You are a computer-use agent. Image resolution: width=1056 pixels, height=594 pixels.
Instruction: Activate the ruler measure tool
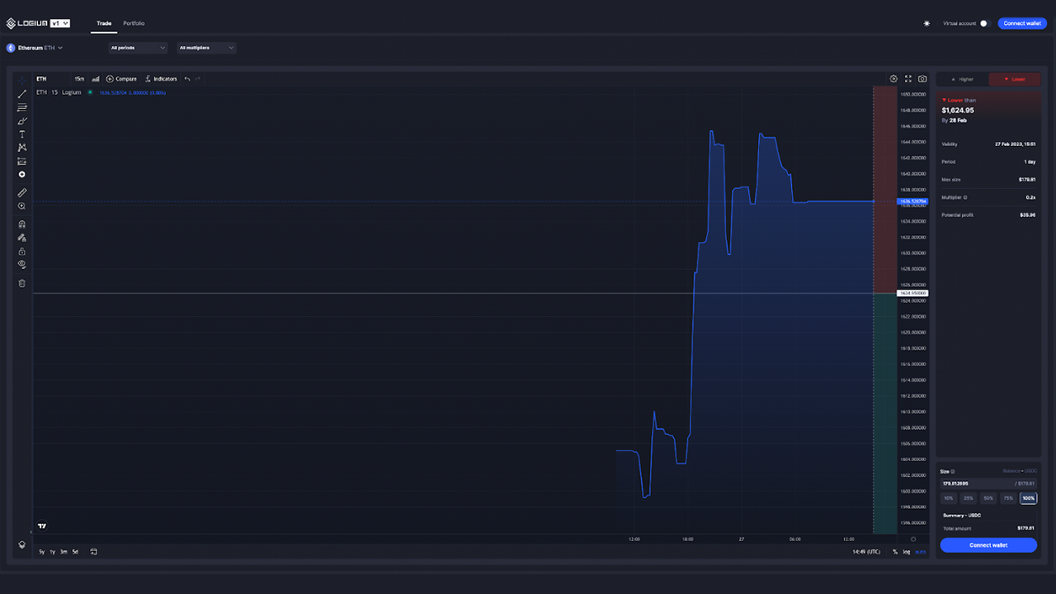(x=22, y=193)
